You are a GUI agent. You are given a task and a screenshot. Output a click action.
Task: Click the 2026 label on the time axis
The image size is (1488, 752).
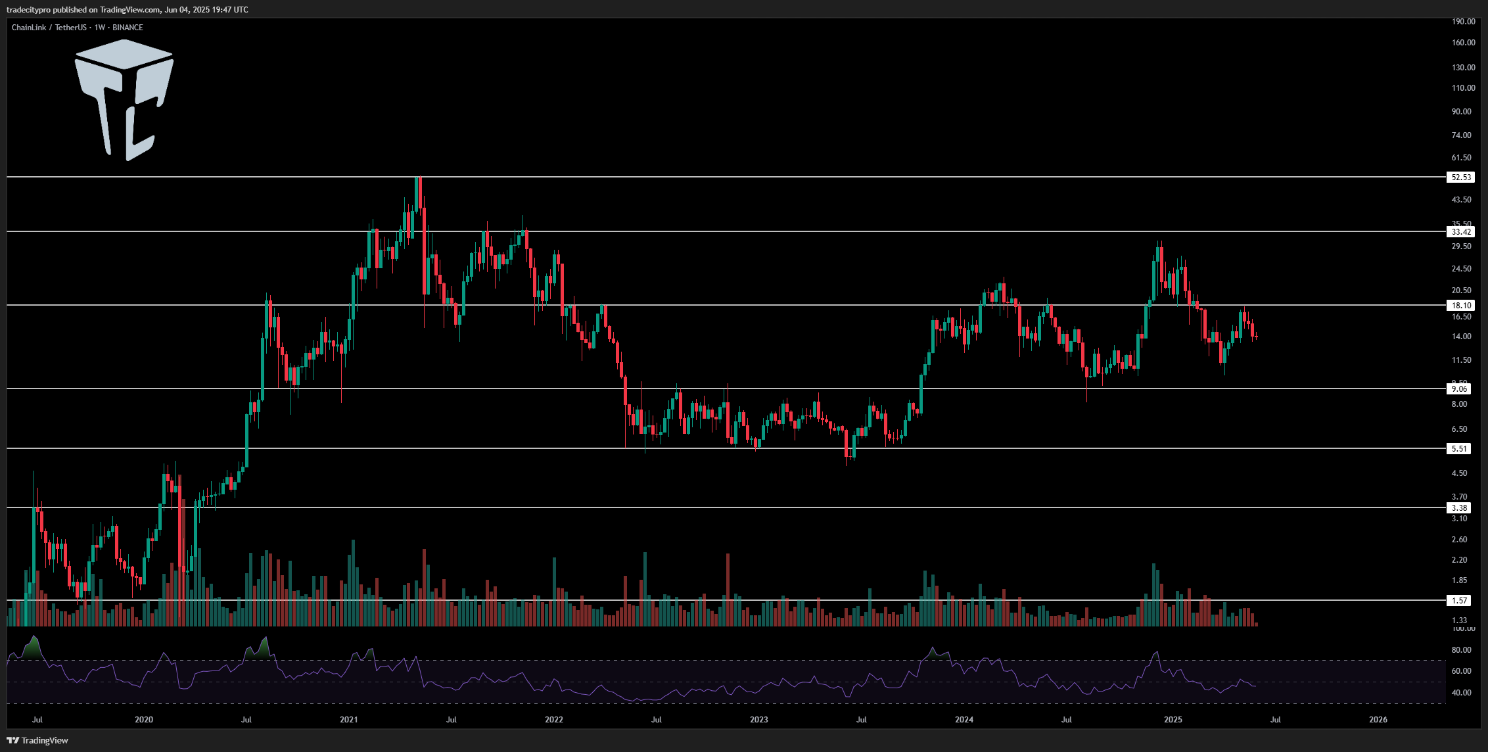point(1378,720)
